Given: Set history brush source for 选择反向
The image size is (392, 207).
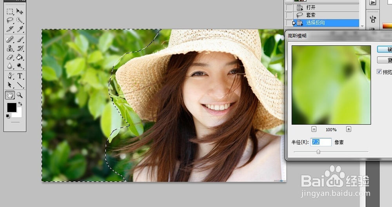Looking at the screenshot, I should 289,23.
